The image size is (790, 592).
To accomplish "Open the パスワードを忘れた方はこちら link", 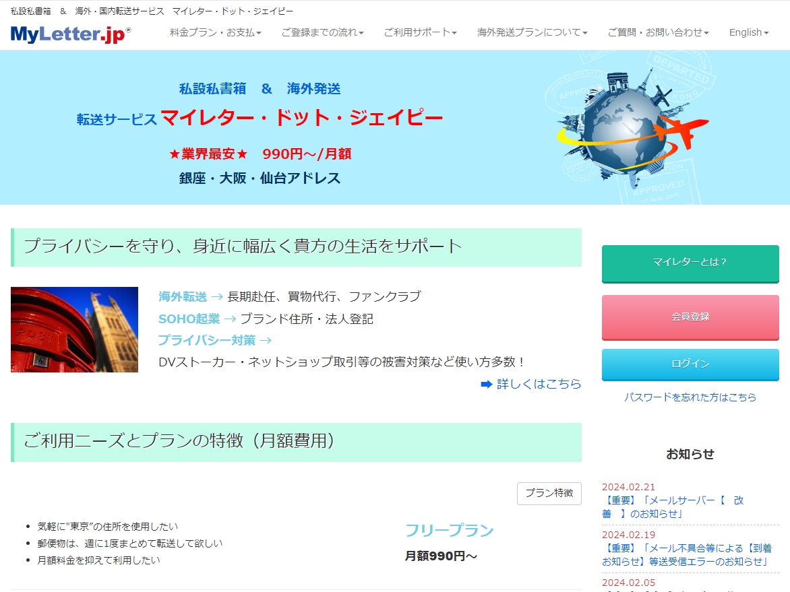I will coord(690,397).
